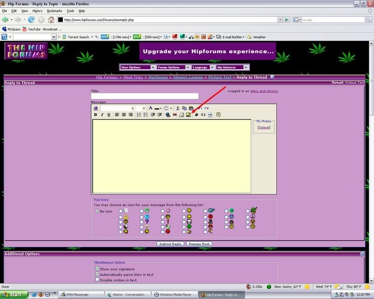
Task: Select the 'No icon' radio button
Action: tap(97, 211)
